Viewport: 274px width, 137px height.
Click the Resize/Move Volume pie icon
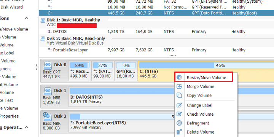coord(179,77)
